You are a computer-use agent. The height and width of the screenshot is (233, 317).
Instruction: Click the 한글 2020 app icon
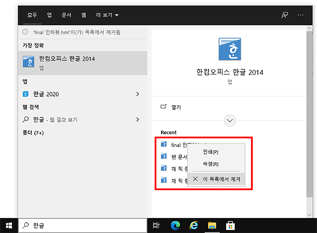pyautogui.click(x=25, y=94)
